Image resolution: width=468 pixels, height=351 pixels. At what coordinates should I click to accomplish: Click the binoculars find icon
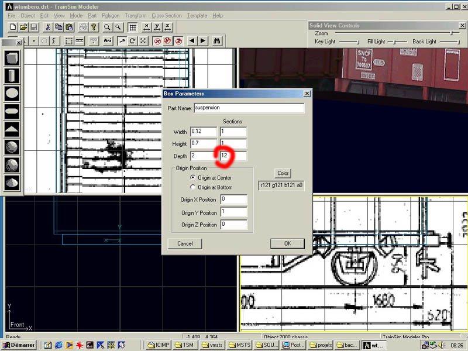(216, 41)
